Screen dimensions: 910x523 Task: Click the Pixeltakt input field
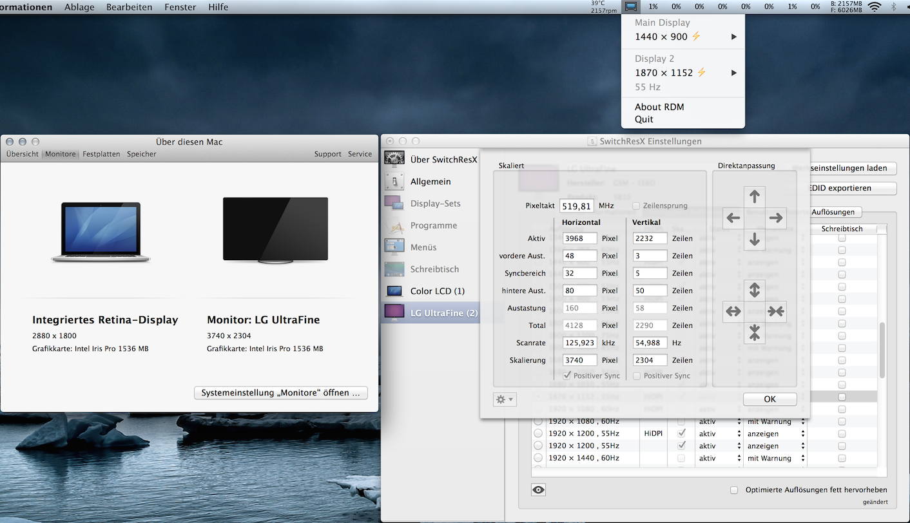(577, 206)
